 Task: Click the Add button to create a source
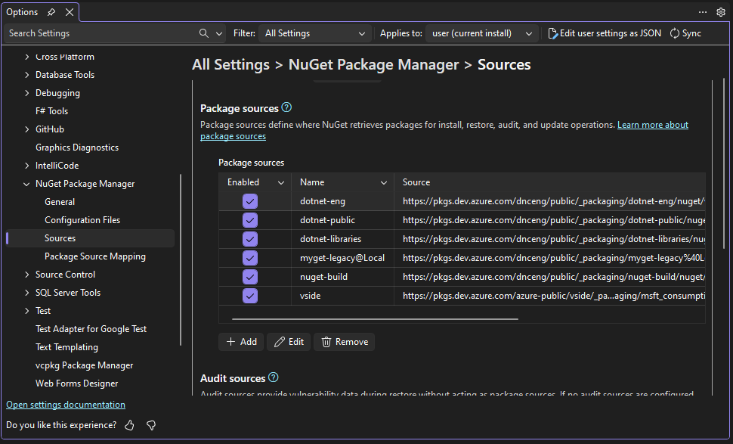(241, 341)
